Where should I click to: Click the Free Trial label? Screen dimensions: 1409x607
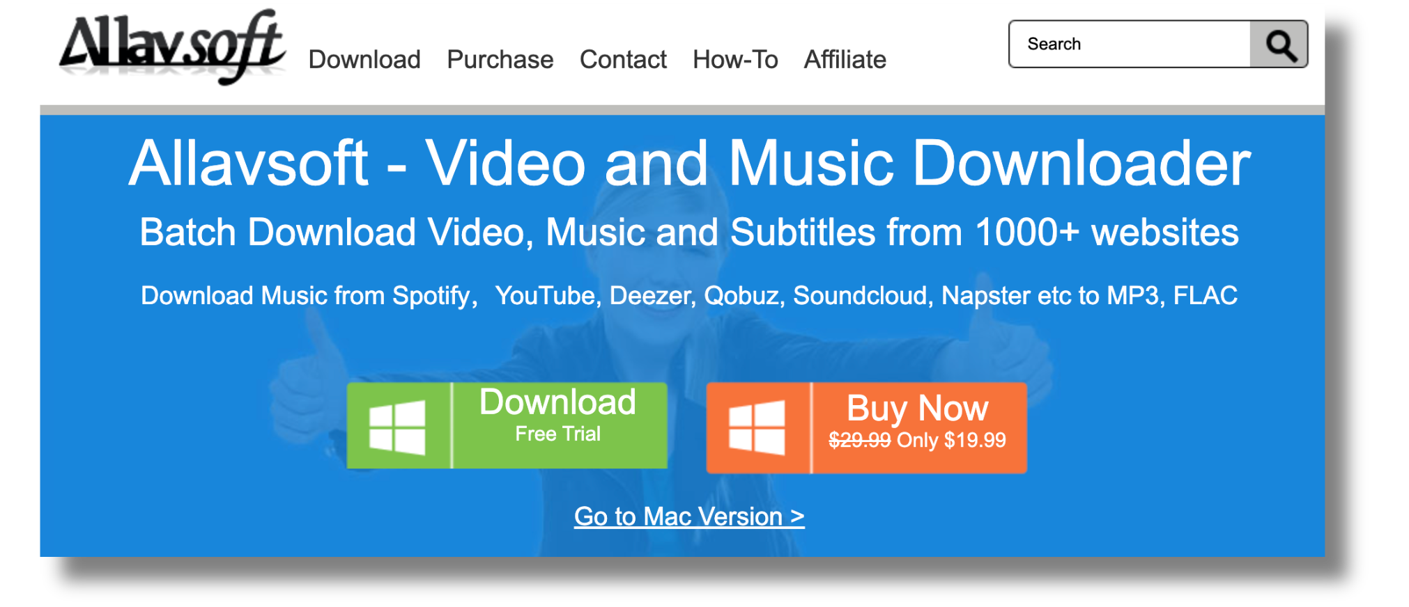(x=557, y=434)
